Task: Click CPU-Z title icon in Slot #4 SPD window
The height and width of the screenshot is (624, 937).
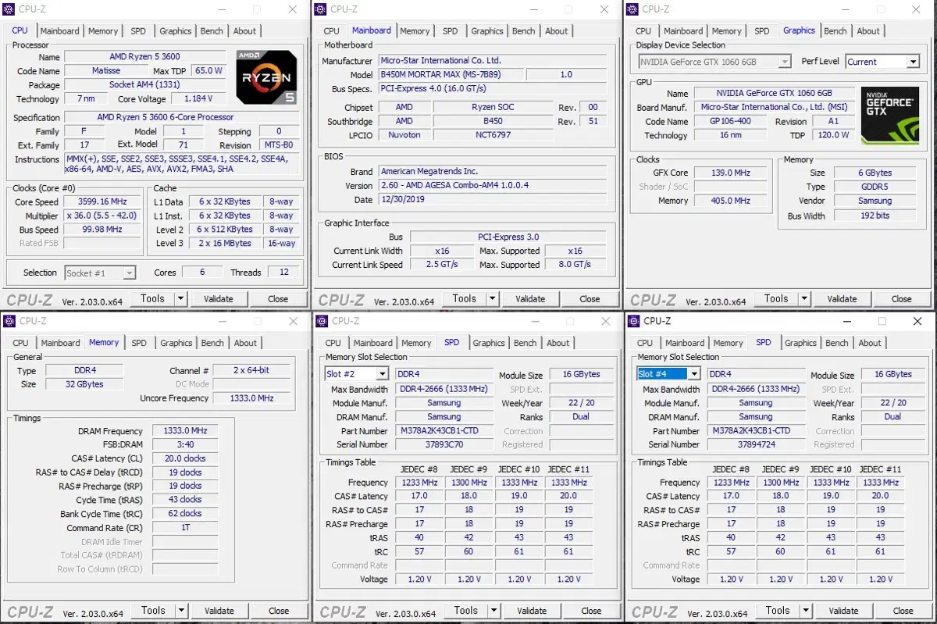Action: click(632, 321)
